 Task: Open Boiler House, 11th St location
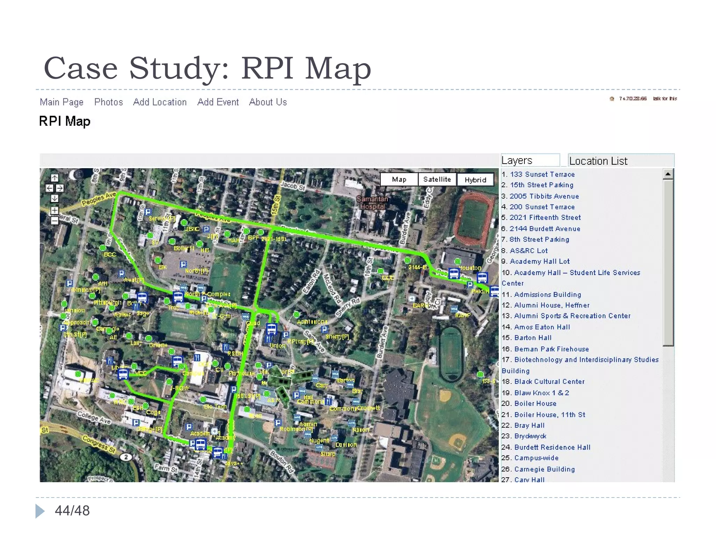550,415
